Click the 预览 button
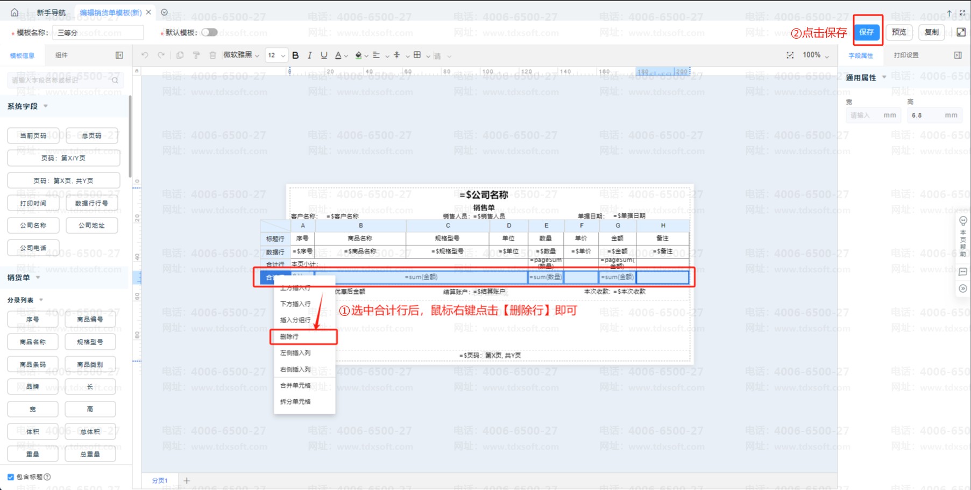The width and height of the screenshot is (971, 490). [x=899, y=32]
